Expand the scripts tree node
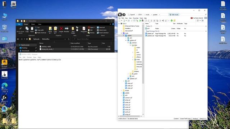This screenshot has height=129, width=230. coord(121,91)
